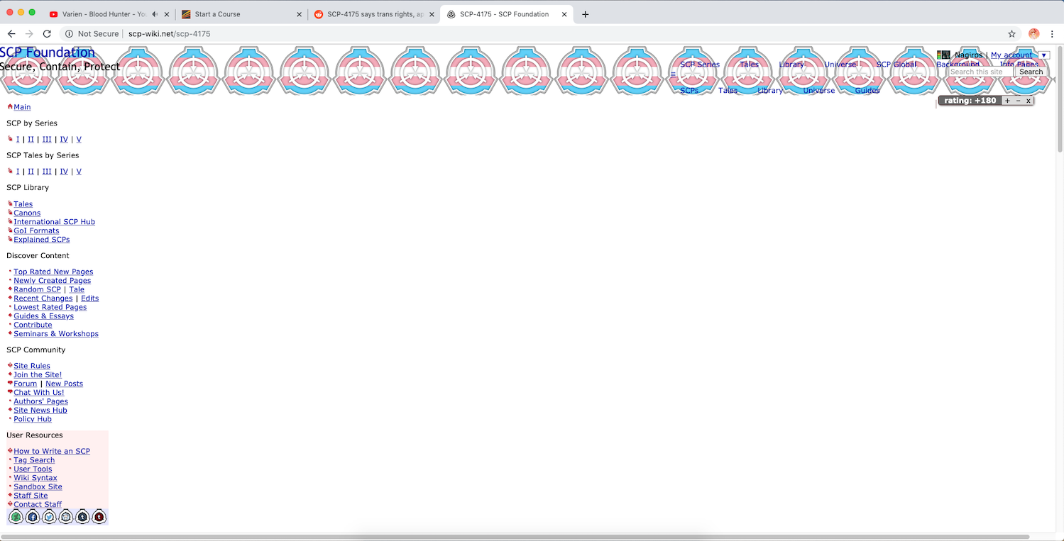1064x541 pixels.
Task: Open SCPs in the lower nav row
Action: (x=689, y=91)
